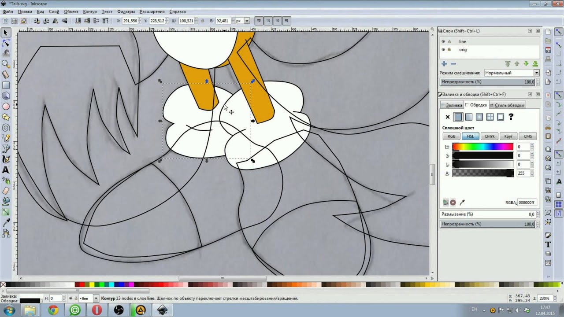Move layer to top arrow icon
The height and width of the screenshot is (317, 564).
(508, 64)
